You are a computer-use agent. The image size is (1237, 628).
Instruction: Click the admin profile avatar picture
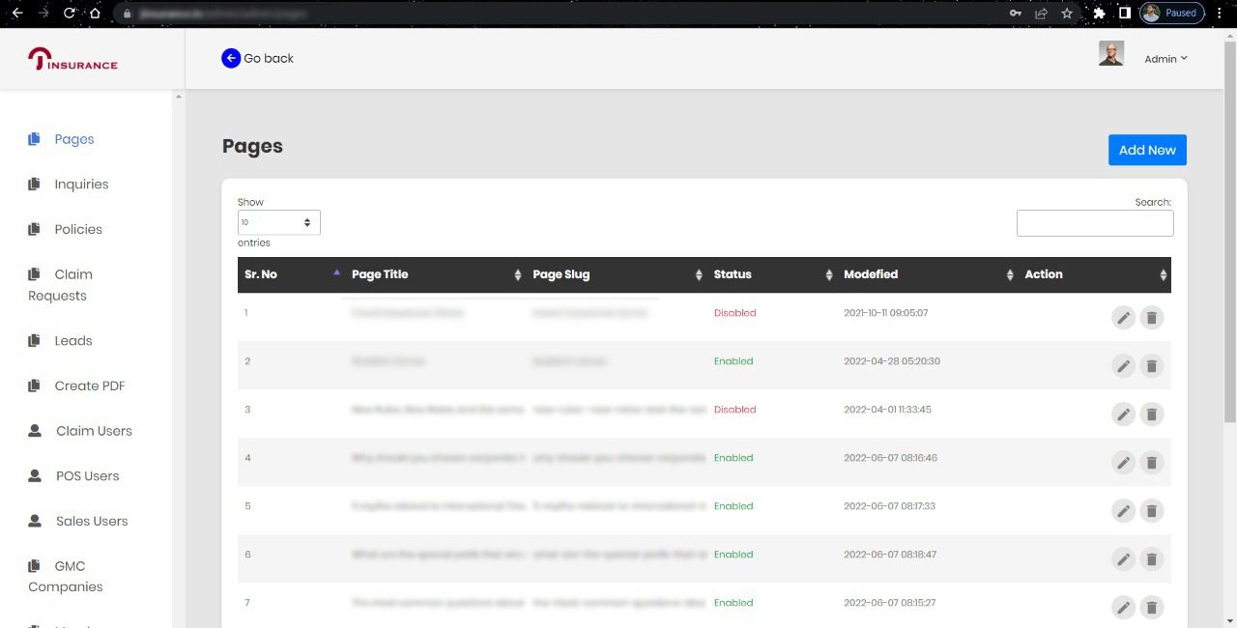[x=1111, y=54]
